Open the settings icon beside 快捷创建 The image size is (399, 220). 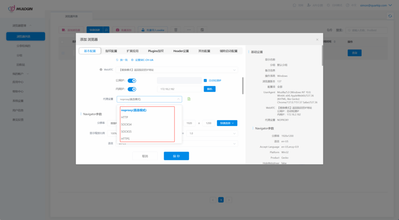tap(106, 30)
